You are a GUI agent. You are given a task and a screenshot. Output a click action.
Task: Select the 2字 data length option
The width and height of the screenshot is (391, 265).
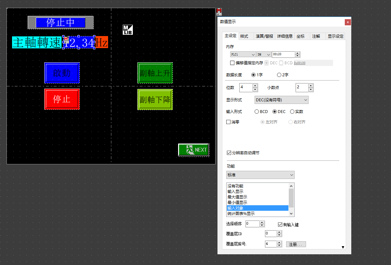(x=279, y=75)
